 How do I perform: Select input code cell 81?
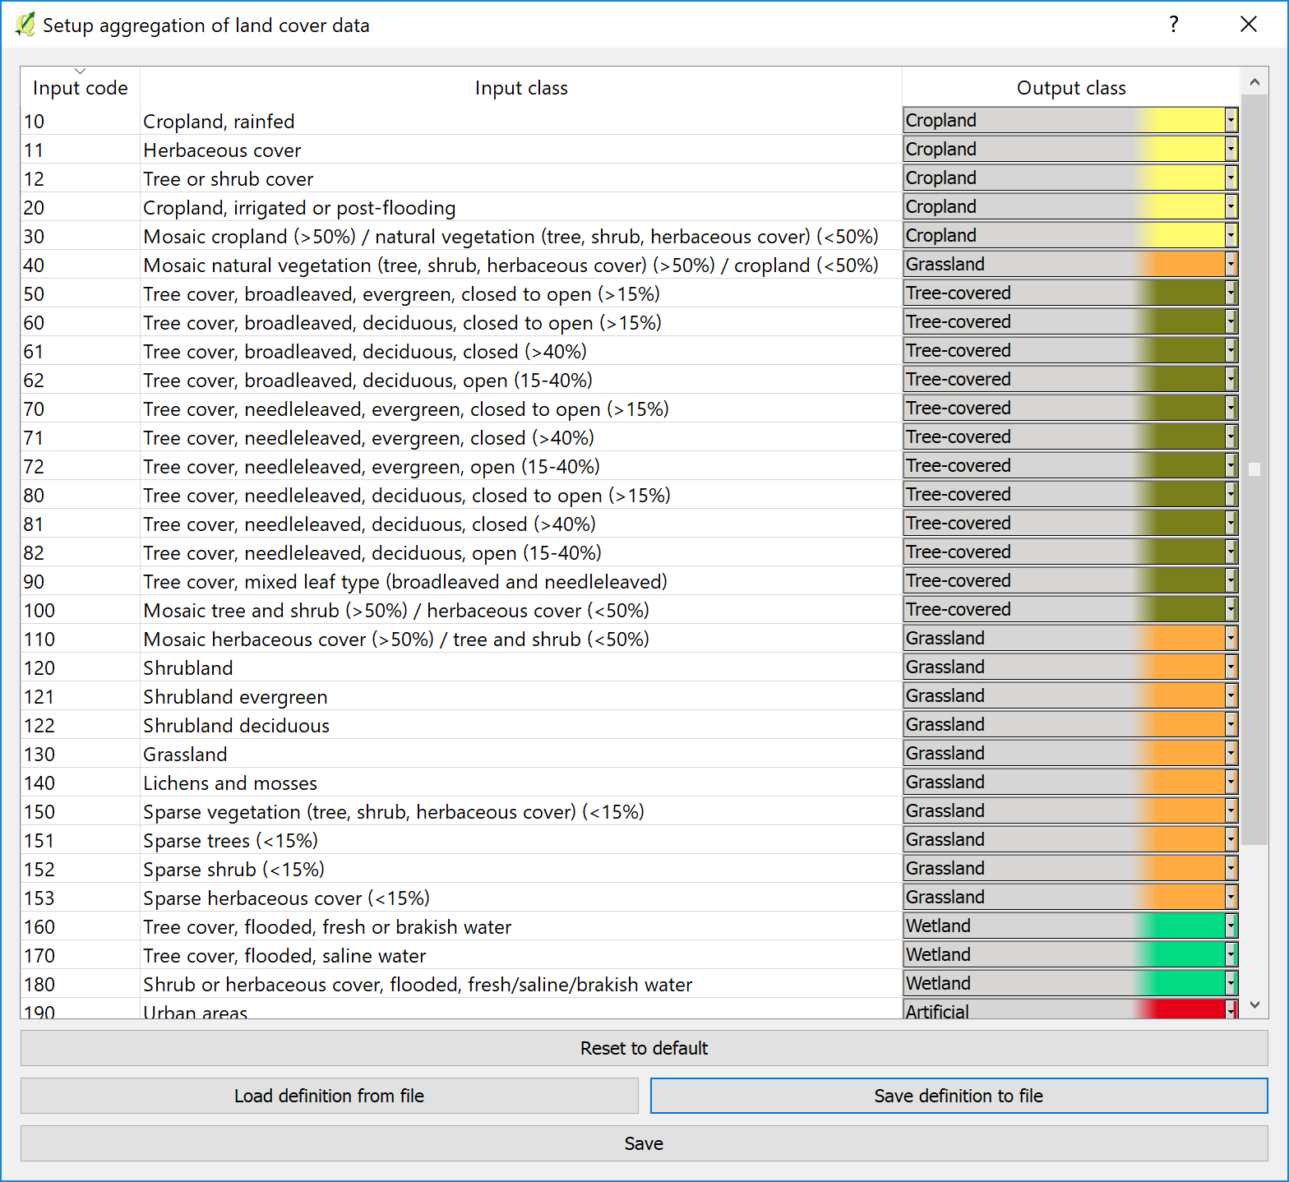coord(81,524)
